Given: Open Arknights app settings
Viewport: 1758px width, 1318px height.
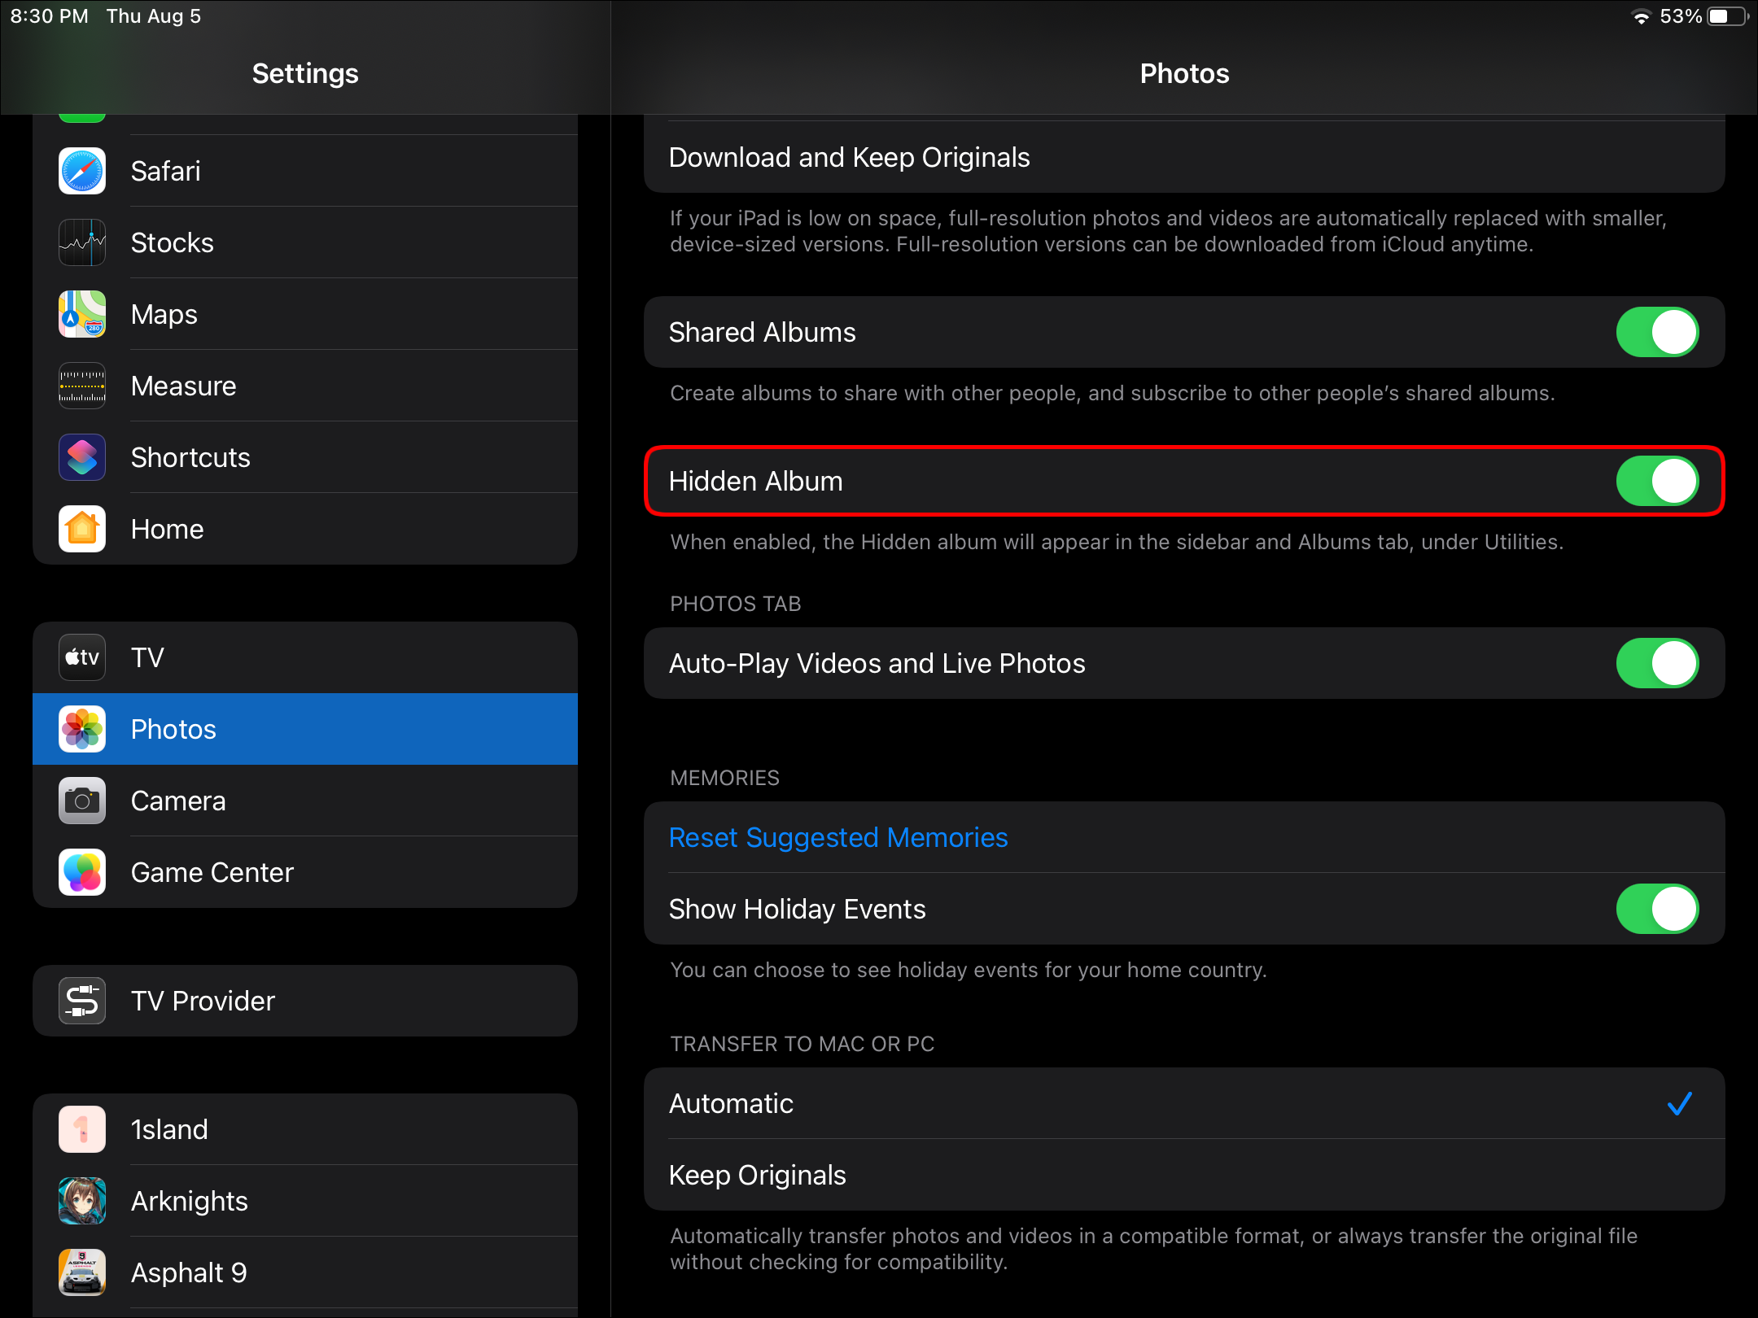Looking at the screenshot, I should pos(305,1201).
